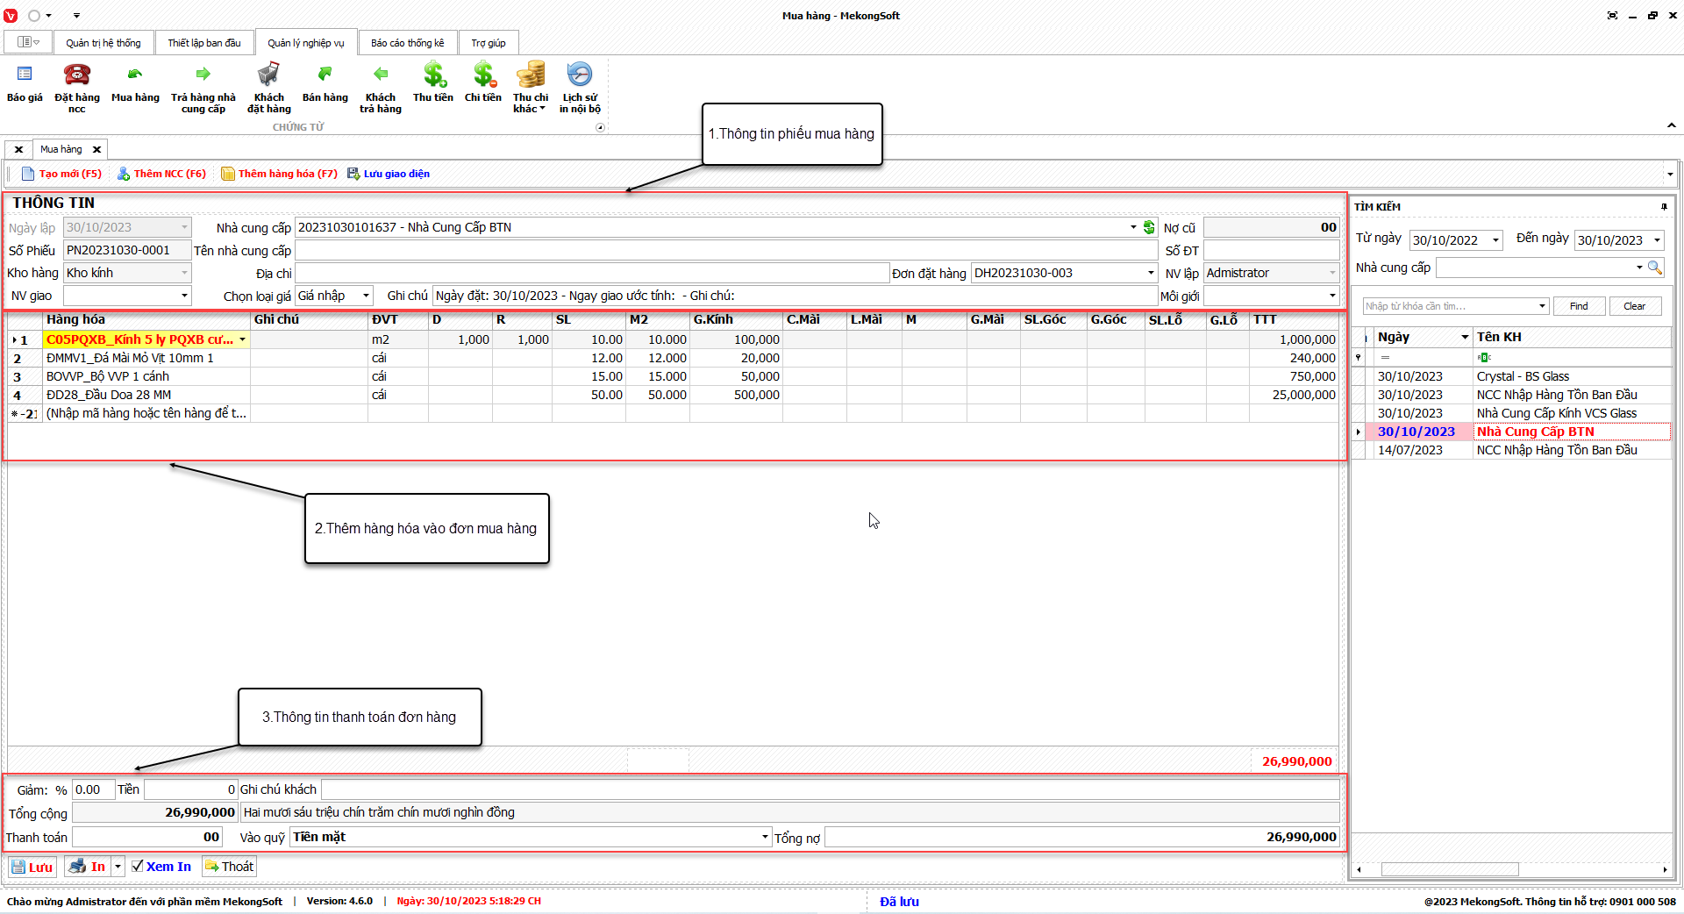Open the Chi tiền payment icon

pos(483,75)
